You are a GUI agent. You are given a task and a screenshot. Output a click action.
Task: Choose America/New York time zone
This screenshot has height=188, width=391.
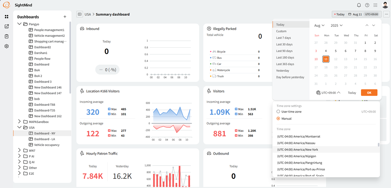coord(297,150)
